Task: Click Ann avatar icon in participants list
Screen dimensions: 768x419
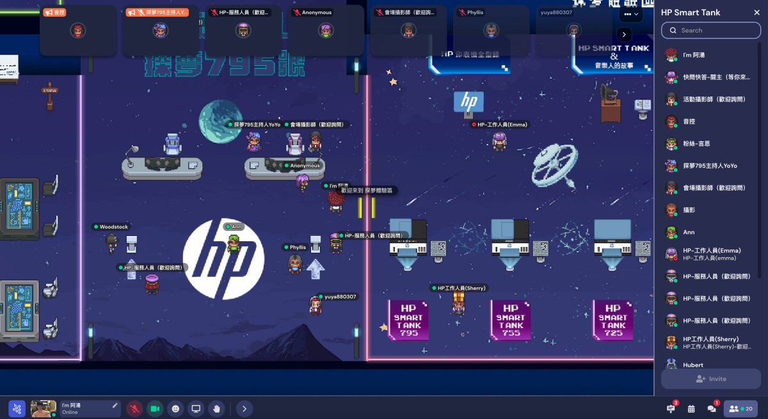Action: [x=671, y=232]
